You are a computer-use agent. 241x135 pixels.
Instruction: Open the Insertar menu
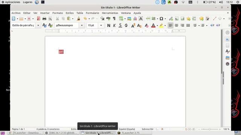coord(45,13)
